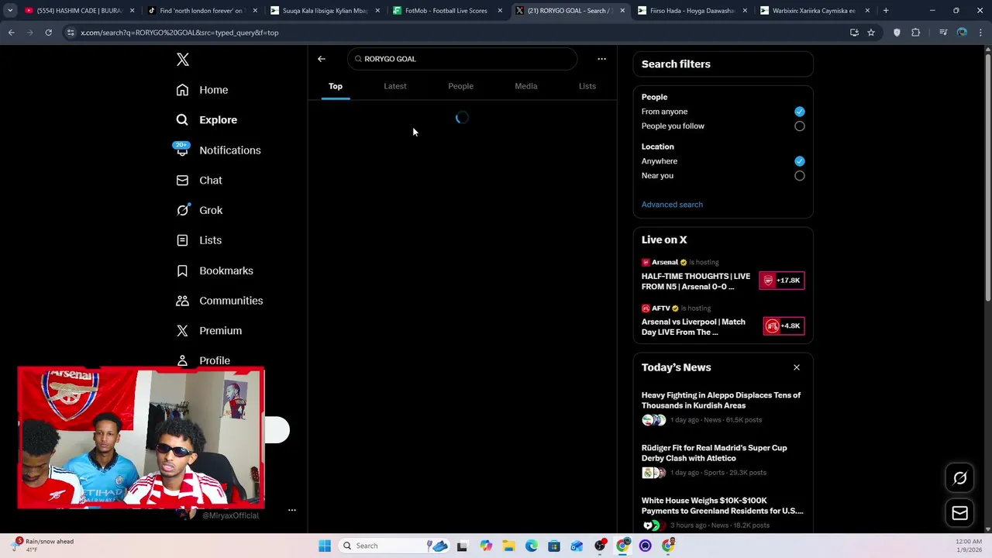This screenshot has height=558, width=992.
Task: Select People you follow radio option
Action: click(x=800, y=126)
